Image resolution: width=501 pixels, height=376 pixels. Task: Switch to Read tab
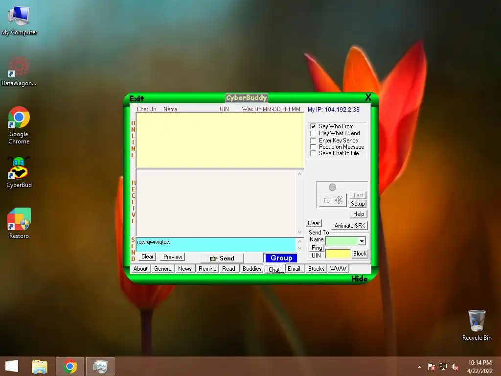[x=228, y=269]
